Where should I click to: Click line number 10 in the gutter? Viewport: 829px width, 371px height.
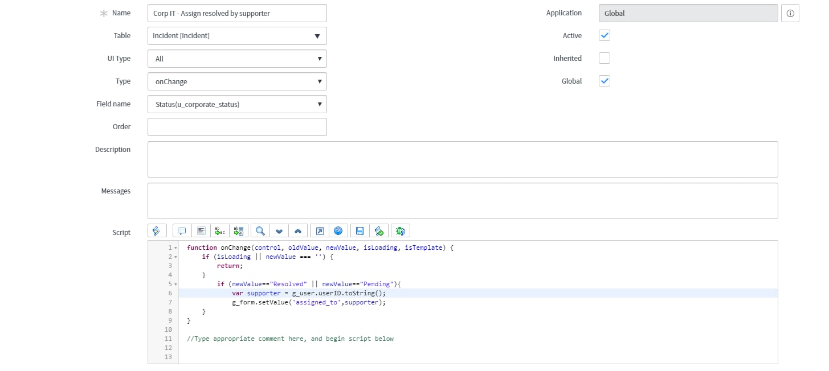coord(168,329)
